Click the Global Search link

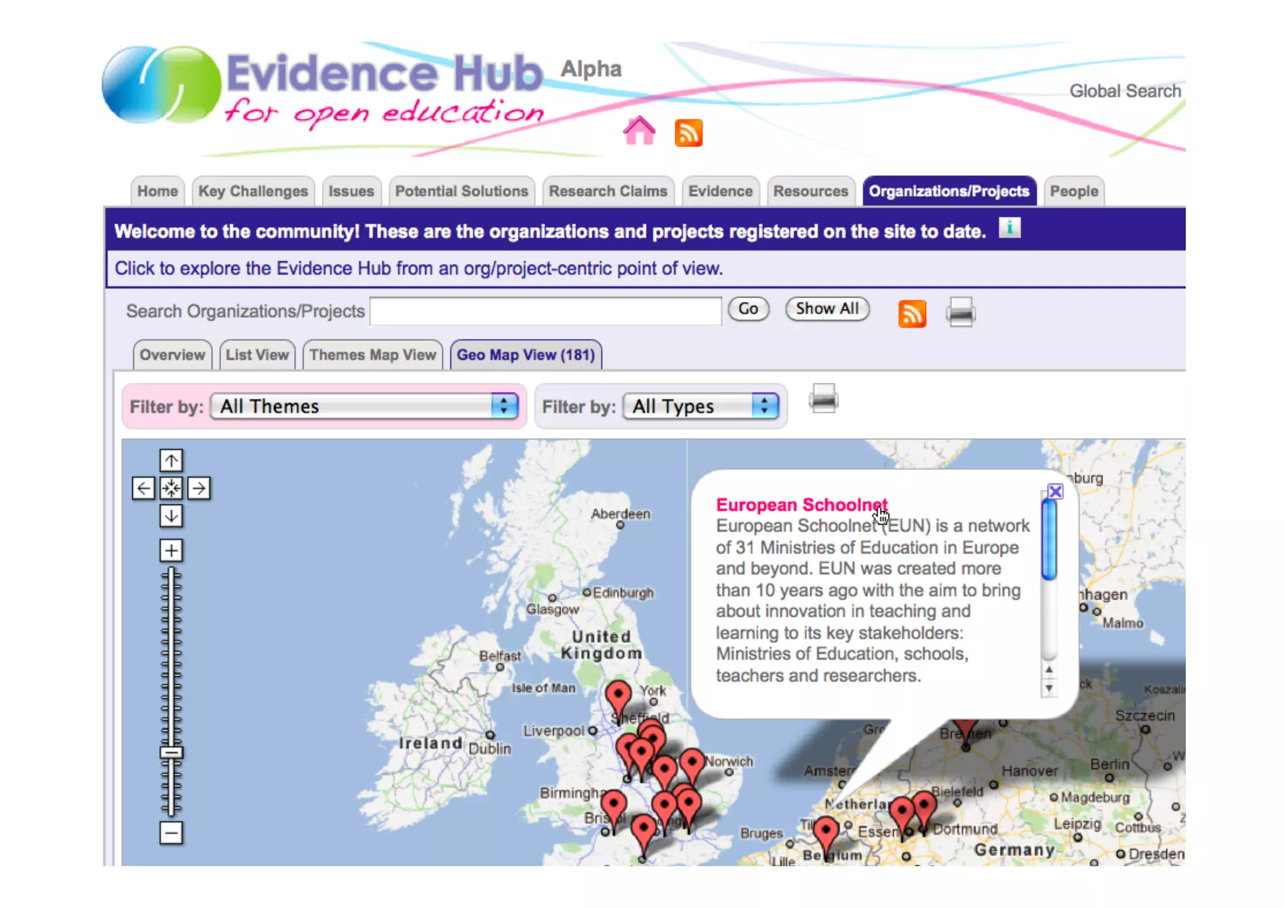1125,91
